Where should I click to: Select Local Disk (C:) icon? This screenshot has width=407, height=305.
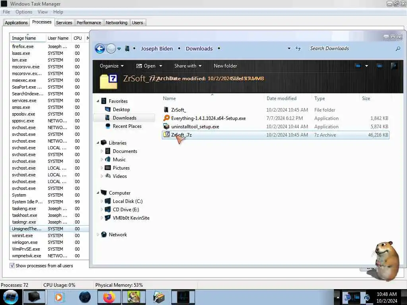108,201
